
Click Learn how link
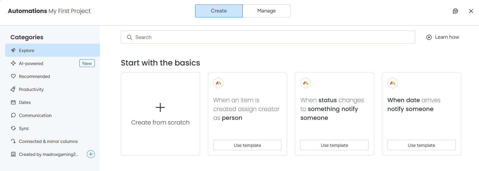point(443,37)
